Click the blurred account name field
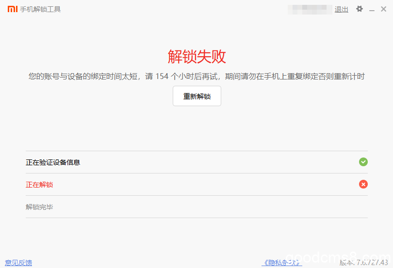 [310, 10]
